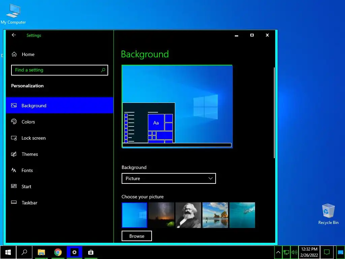Open taskbar search magnifier
Screen dimensions: 345x259
(24, 252)
